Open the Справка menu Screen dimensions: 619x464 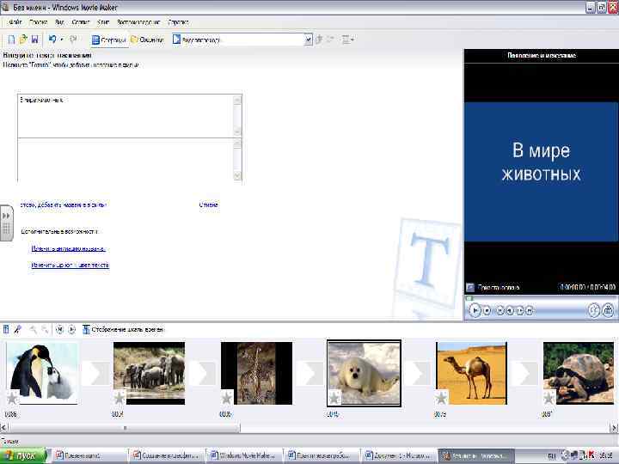[x=178, y=22]
